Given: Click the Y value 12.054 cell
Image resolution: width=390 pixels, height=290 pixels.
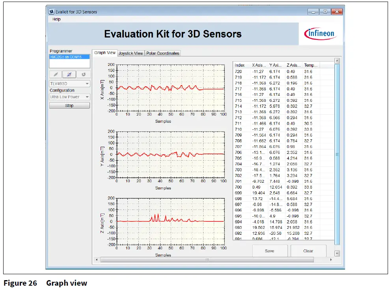Looking at the screenshot, I should [276, 187].
